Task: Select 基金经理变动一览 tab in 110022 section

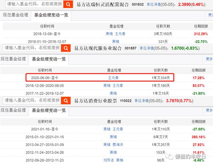Action: click(x=49, y=110)
